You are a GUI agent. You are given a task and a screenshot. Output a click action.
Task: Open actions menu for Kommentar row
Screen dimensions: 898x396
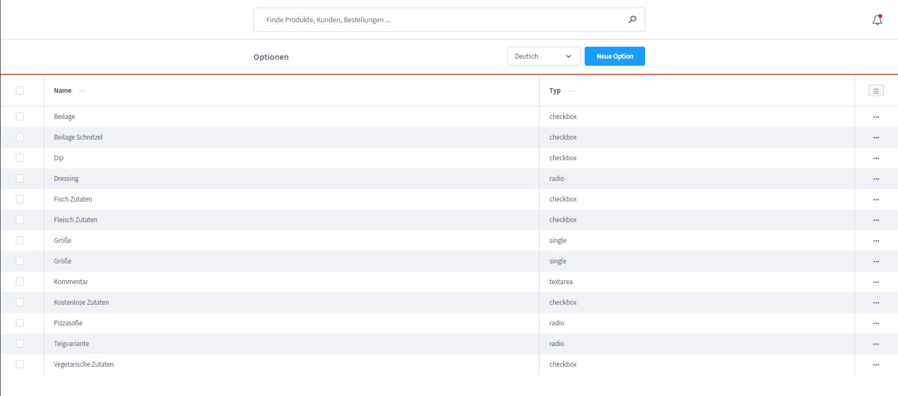tap(876, 282)
